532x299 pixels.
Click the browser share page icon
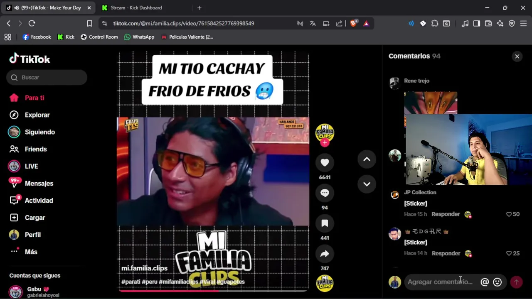pyautogui.click(x=339, y=24)
